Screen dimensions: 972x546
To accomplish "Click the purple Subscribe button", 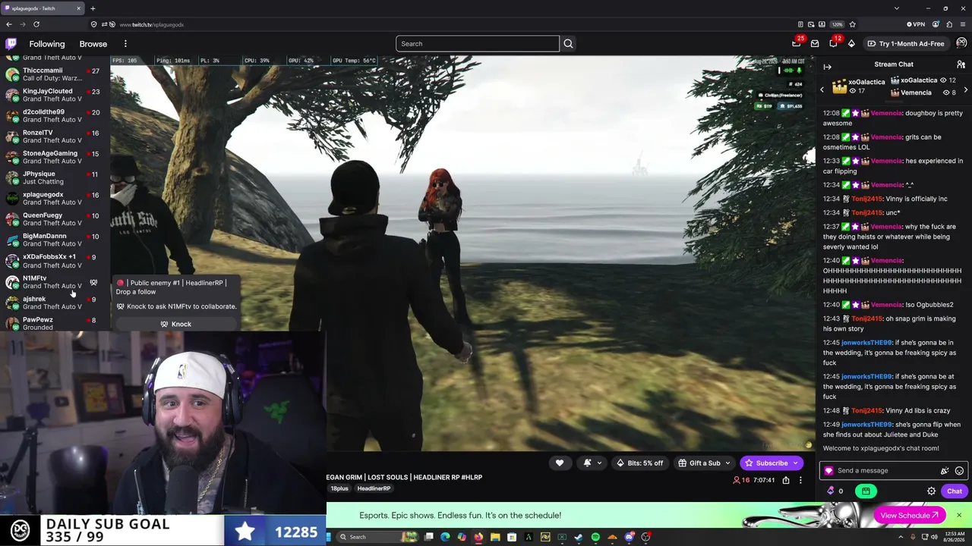I will 772,463.
